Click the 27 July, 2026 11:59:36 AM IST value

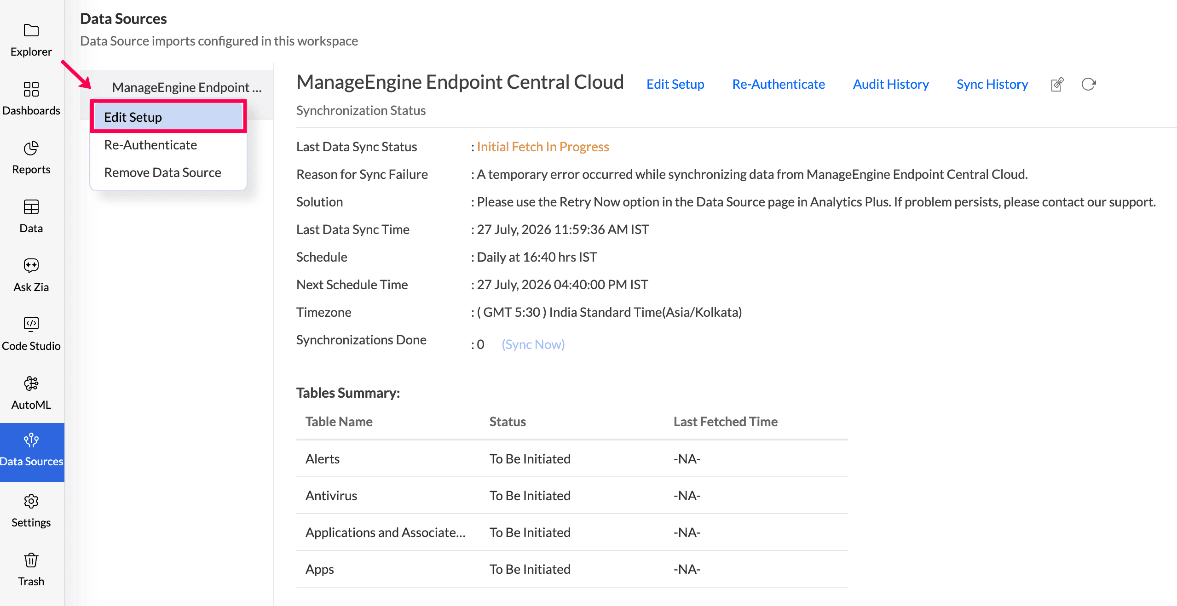pos(563,229)
